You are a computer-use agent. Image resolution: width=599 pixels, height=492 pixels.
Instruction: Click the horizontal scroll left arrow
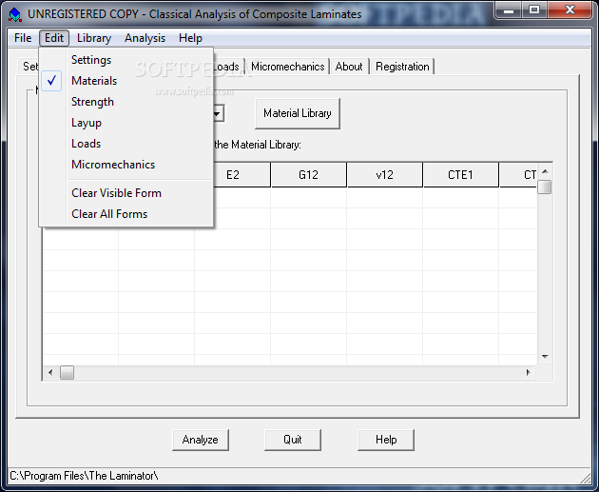point(50,372)
